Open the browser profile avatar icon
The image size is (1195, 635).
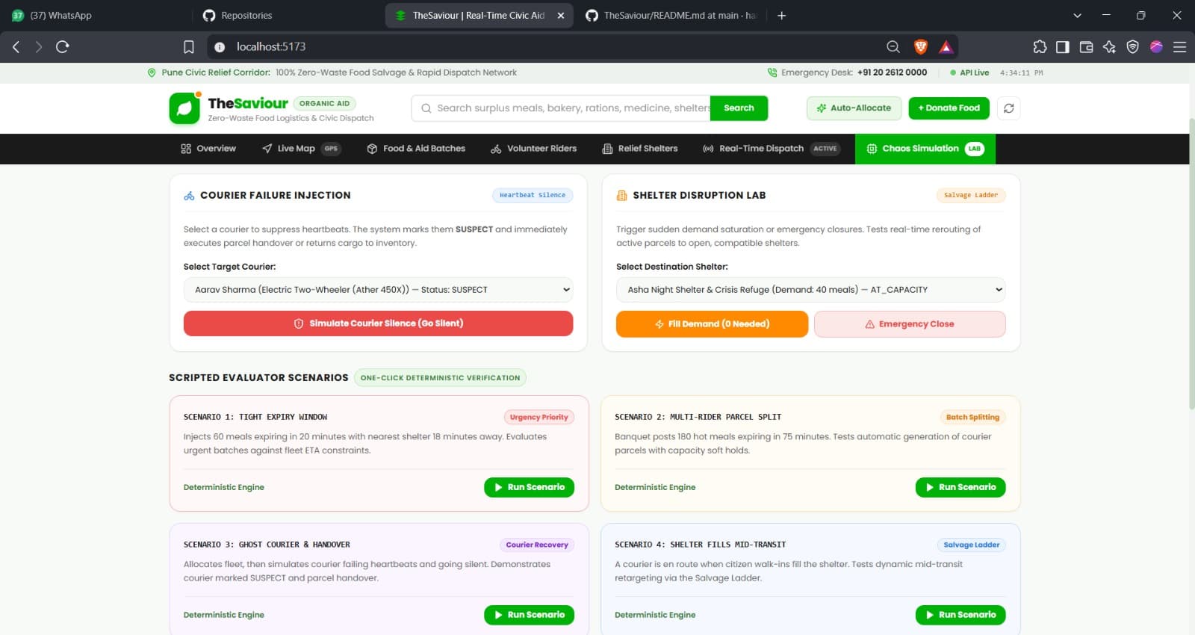tap(1156, 46)
